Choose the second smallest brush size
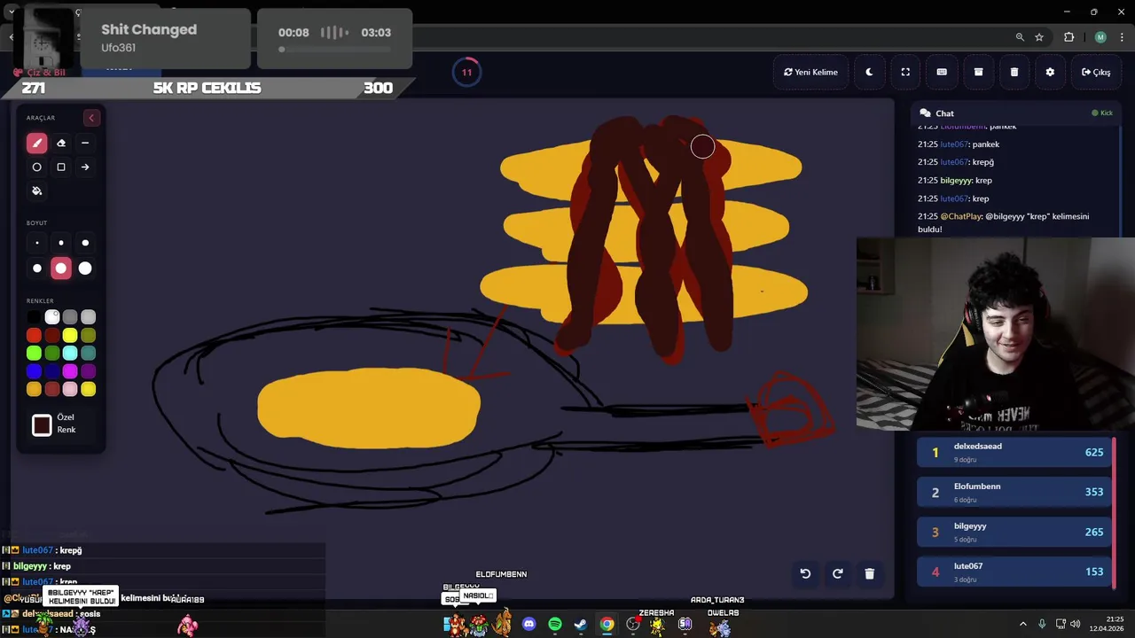The width and height of the screenshot is (1135, 638). tap(61, 243)
